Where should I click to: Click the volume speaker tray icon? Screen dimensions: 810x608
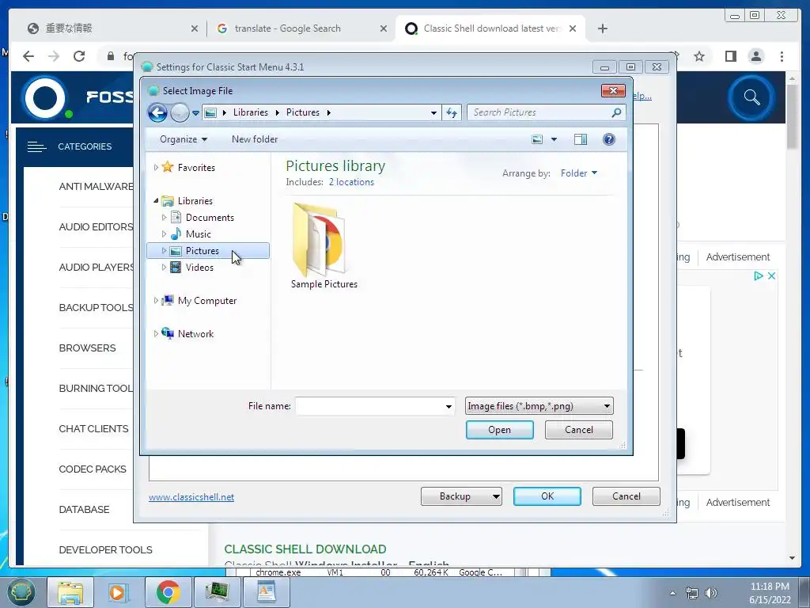pyautogui.click(x=711, y=593)
